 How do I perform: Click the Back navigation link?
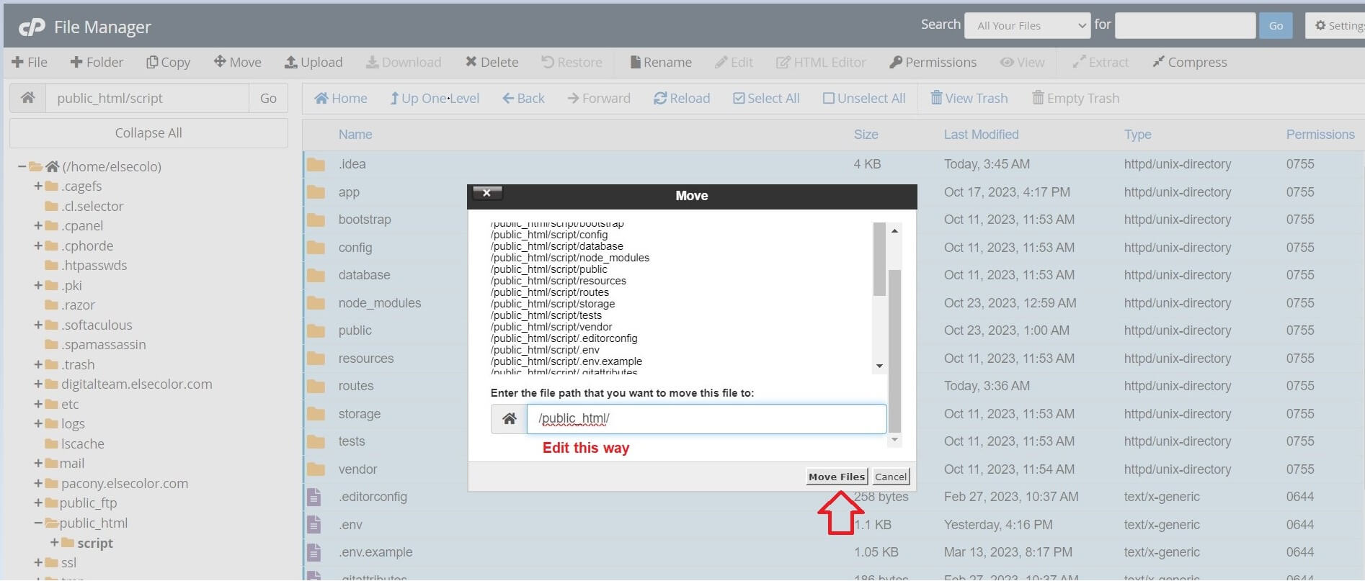(523, 99)
